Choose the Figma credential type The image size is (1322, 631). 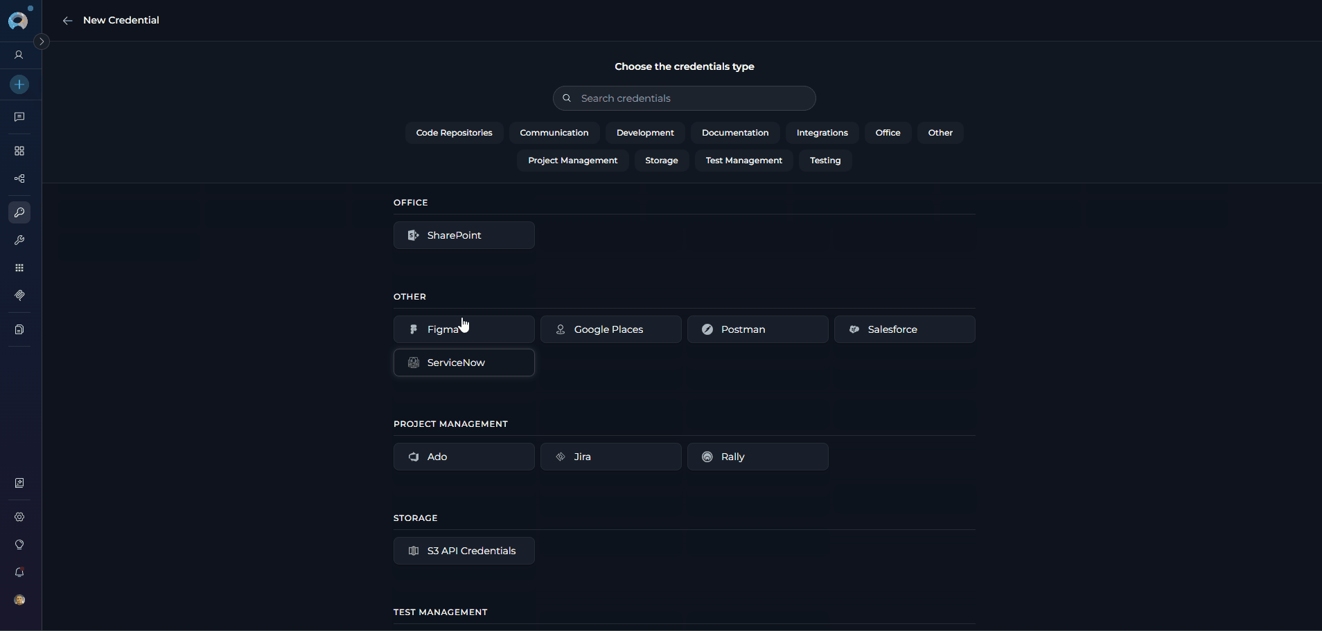point(464,329)
